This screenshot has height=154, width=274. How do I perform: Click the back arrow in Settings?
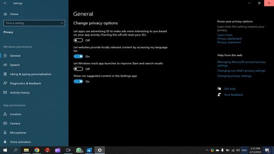point(5,3)
